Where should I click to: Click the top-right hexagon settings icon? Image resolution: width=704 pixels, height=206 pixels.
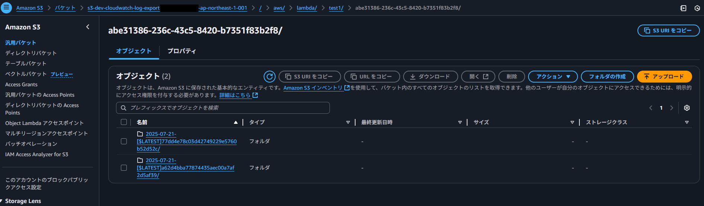[x=697, y=8]
